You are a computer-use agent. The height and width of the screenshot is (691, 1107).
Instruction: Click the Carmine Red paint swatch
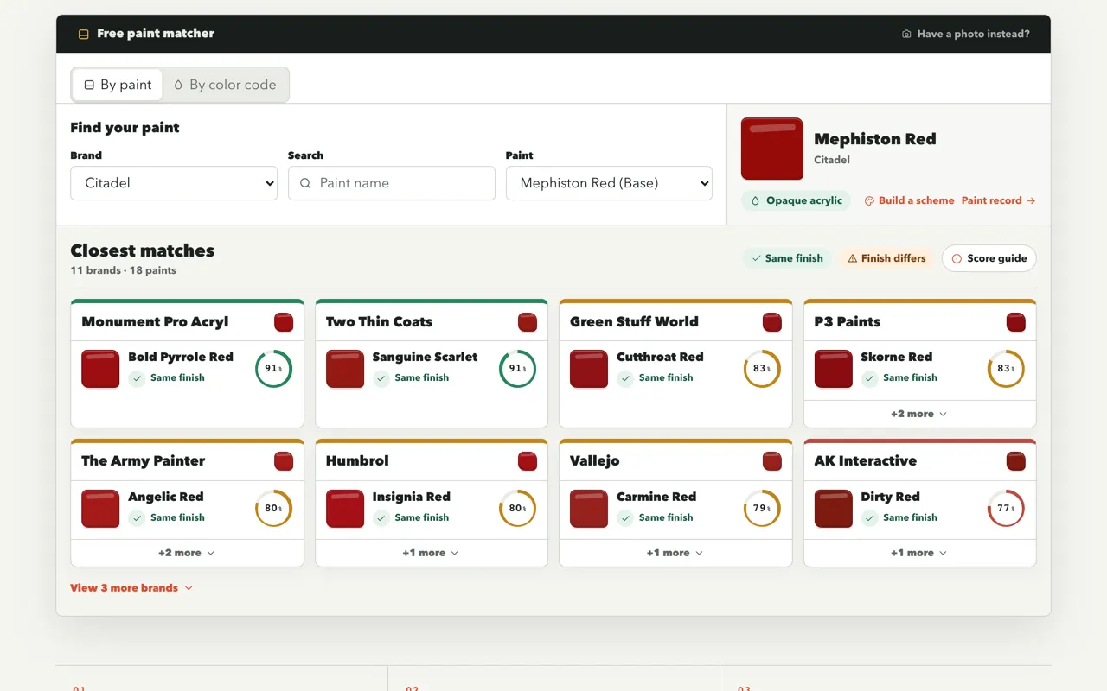[589, 509]
